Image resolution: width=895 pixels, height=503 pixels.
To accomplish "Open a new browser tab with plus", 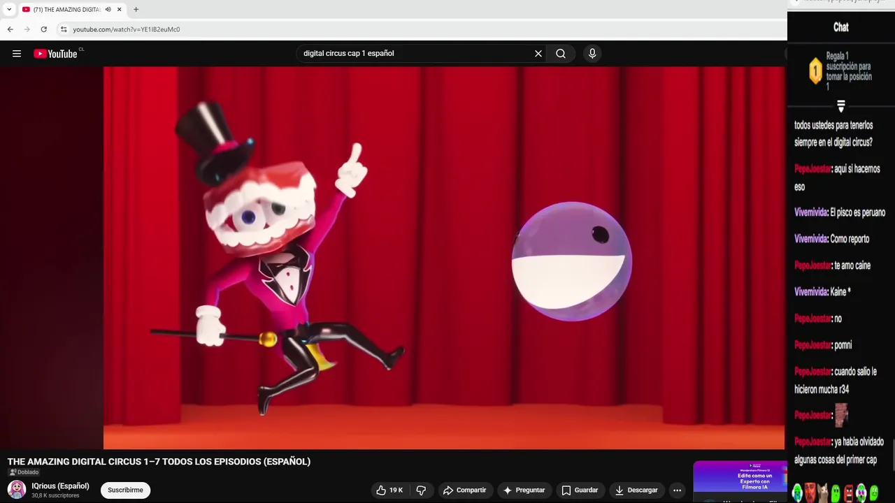I will click(x=136, y=10).
